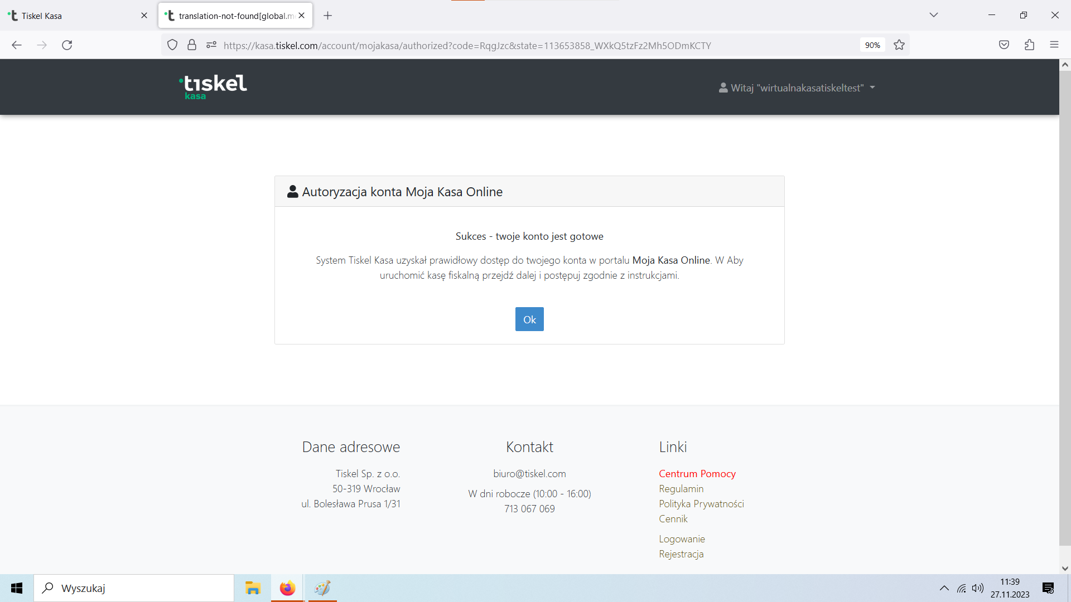Image resolution: width=1071 pixels, height=602 pixels.
Task: Open the Paint app on the taskbar
Action: [322, 588]
